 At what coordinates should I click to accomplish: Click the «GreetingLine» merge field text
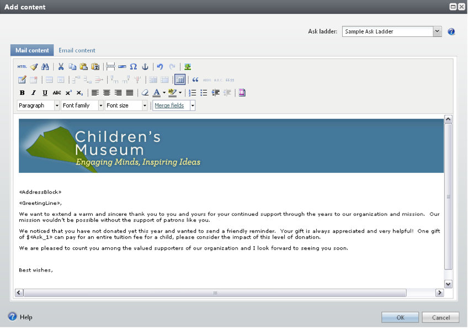(x=40, y=203)
